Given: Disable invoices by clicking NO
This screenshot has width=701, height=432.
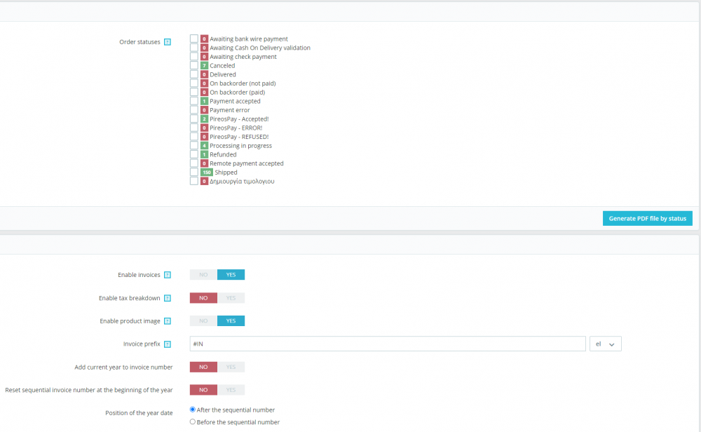Looking at the screenshot, I should (x=203, y=274).
